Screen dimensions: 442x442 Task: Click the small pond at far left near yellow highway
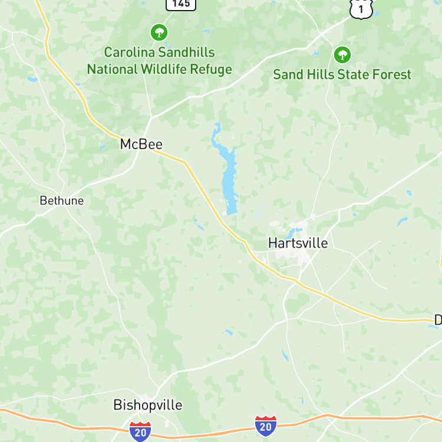pyautogui.click(x=32, y=80)
